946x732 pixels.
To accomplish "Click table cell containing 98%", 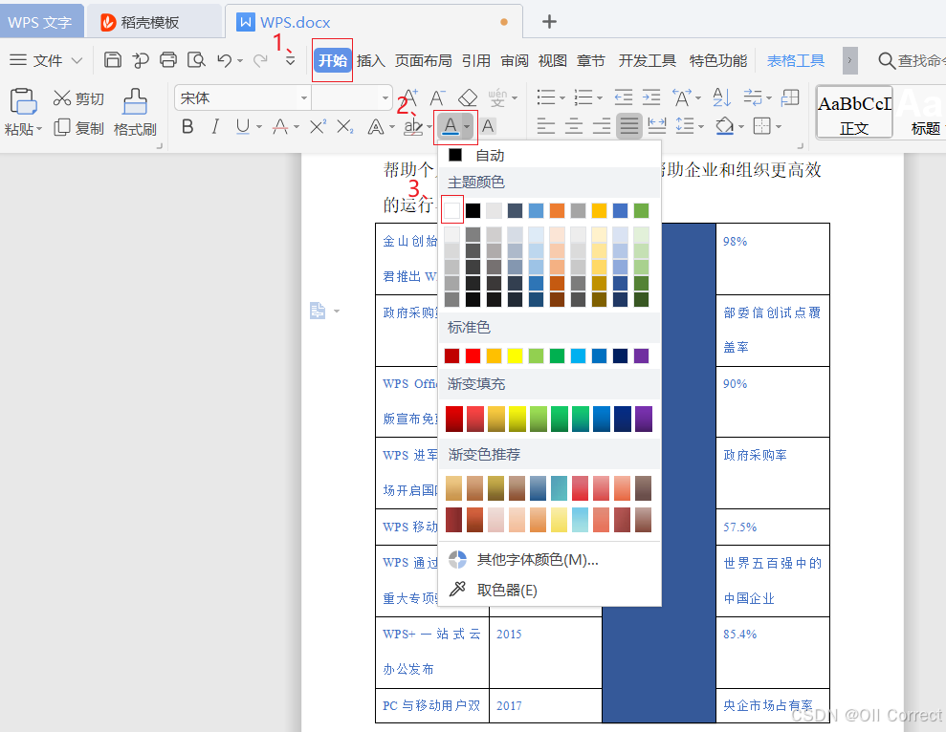I will (x=772, y=259).
